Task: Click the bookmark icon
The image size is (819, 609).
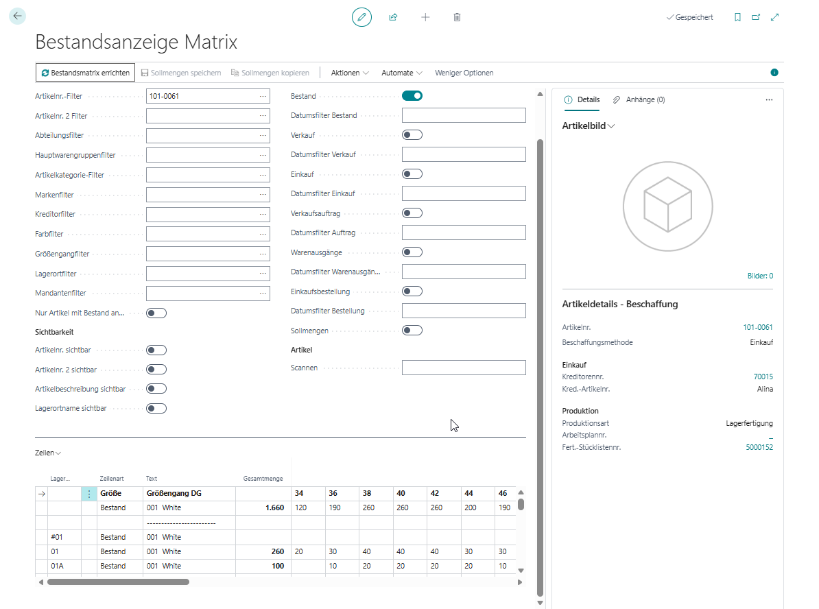Action: point(737,17)
